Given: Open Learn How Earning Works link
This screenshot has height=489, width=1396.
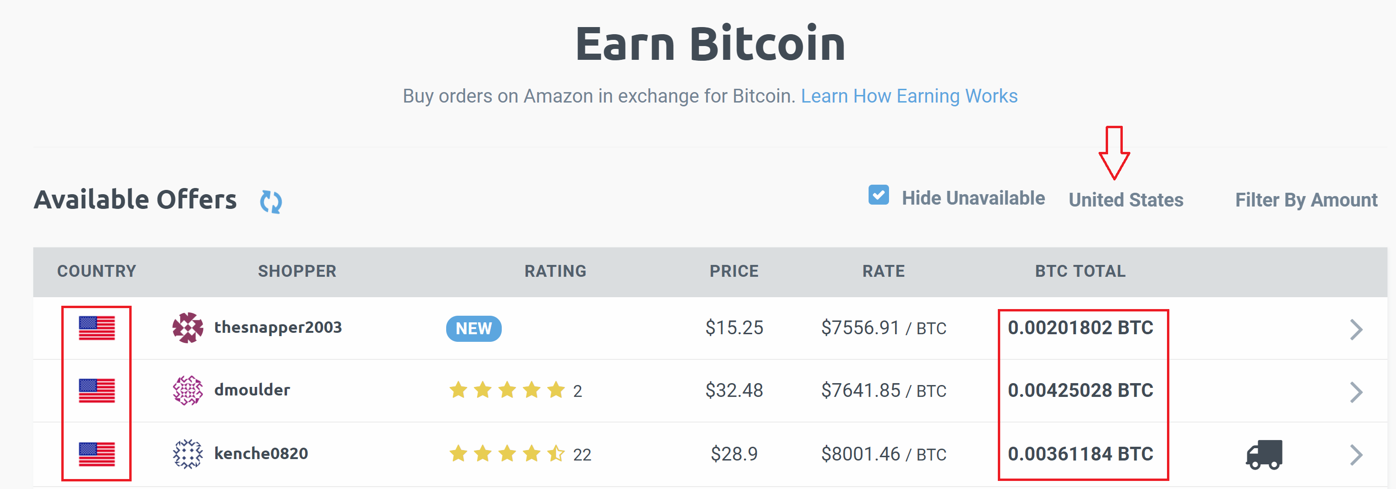Looking at the screenshot, I should coord(909,96).
